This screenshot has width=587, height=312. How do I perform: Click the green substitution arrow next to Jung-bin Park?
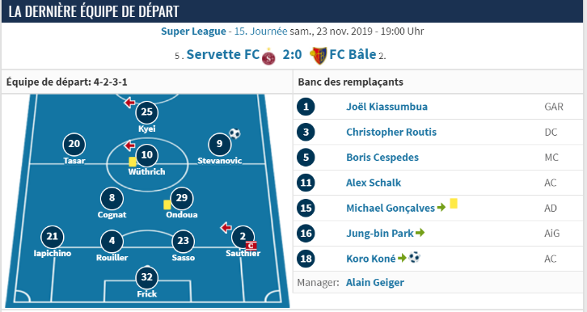click(420, 233)
